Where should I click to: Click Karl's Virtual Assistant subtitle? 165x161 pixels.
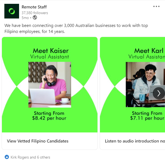coord(146,57)
